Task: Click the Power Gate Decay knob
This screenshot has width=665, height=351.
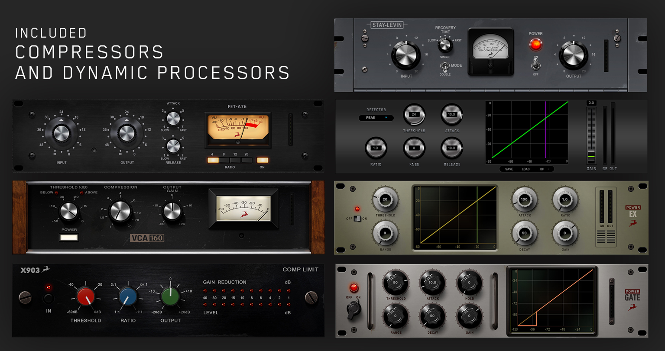Action: coord(432,316)
